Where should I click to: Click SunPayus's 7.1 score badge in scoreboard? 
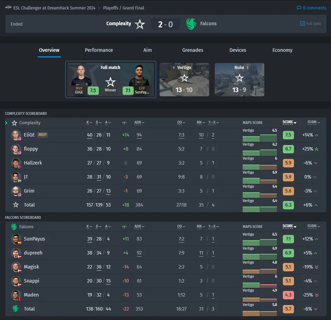coord(288,239)
